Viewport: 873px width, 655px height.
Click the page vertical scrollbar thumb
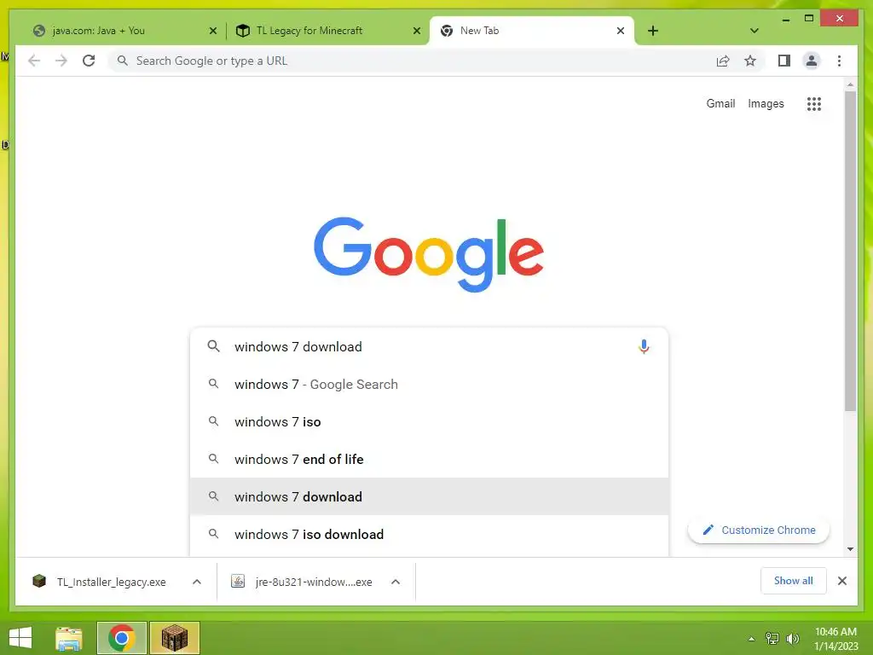[x=850, y=251]
